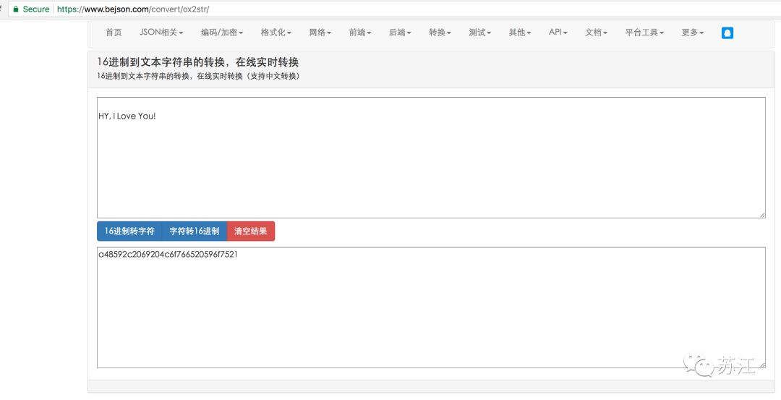This screenshot has width=781, height=400.
Task: Expand the 其他 menu
Action: click(x=519, y=33)
